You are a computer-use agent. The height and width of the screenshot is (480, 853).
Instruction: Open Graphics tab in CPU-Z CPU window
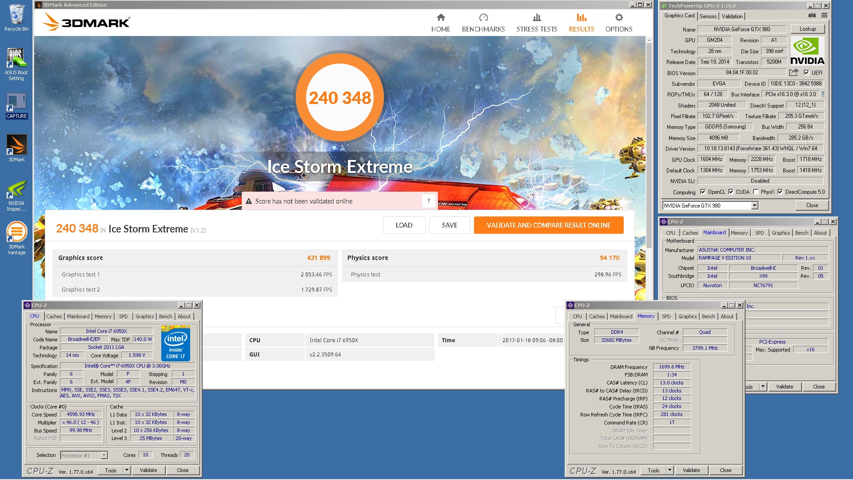[145, 316]
